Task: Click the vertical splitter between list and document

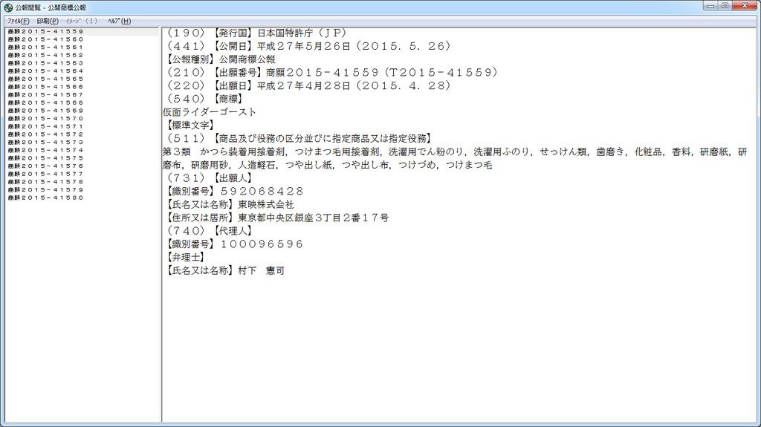Action: tap(161, 223)
